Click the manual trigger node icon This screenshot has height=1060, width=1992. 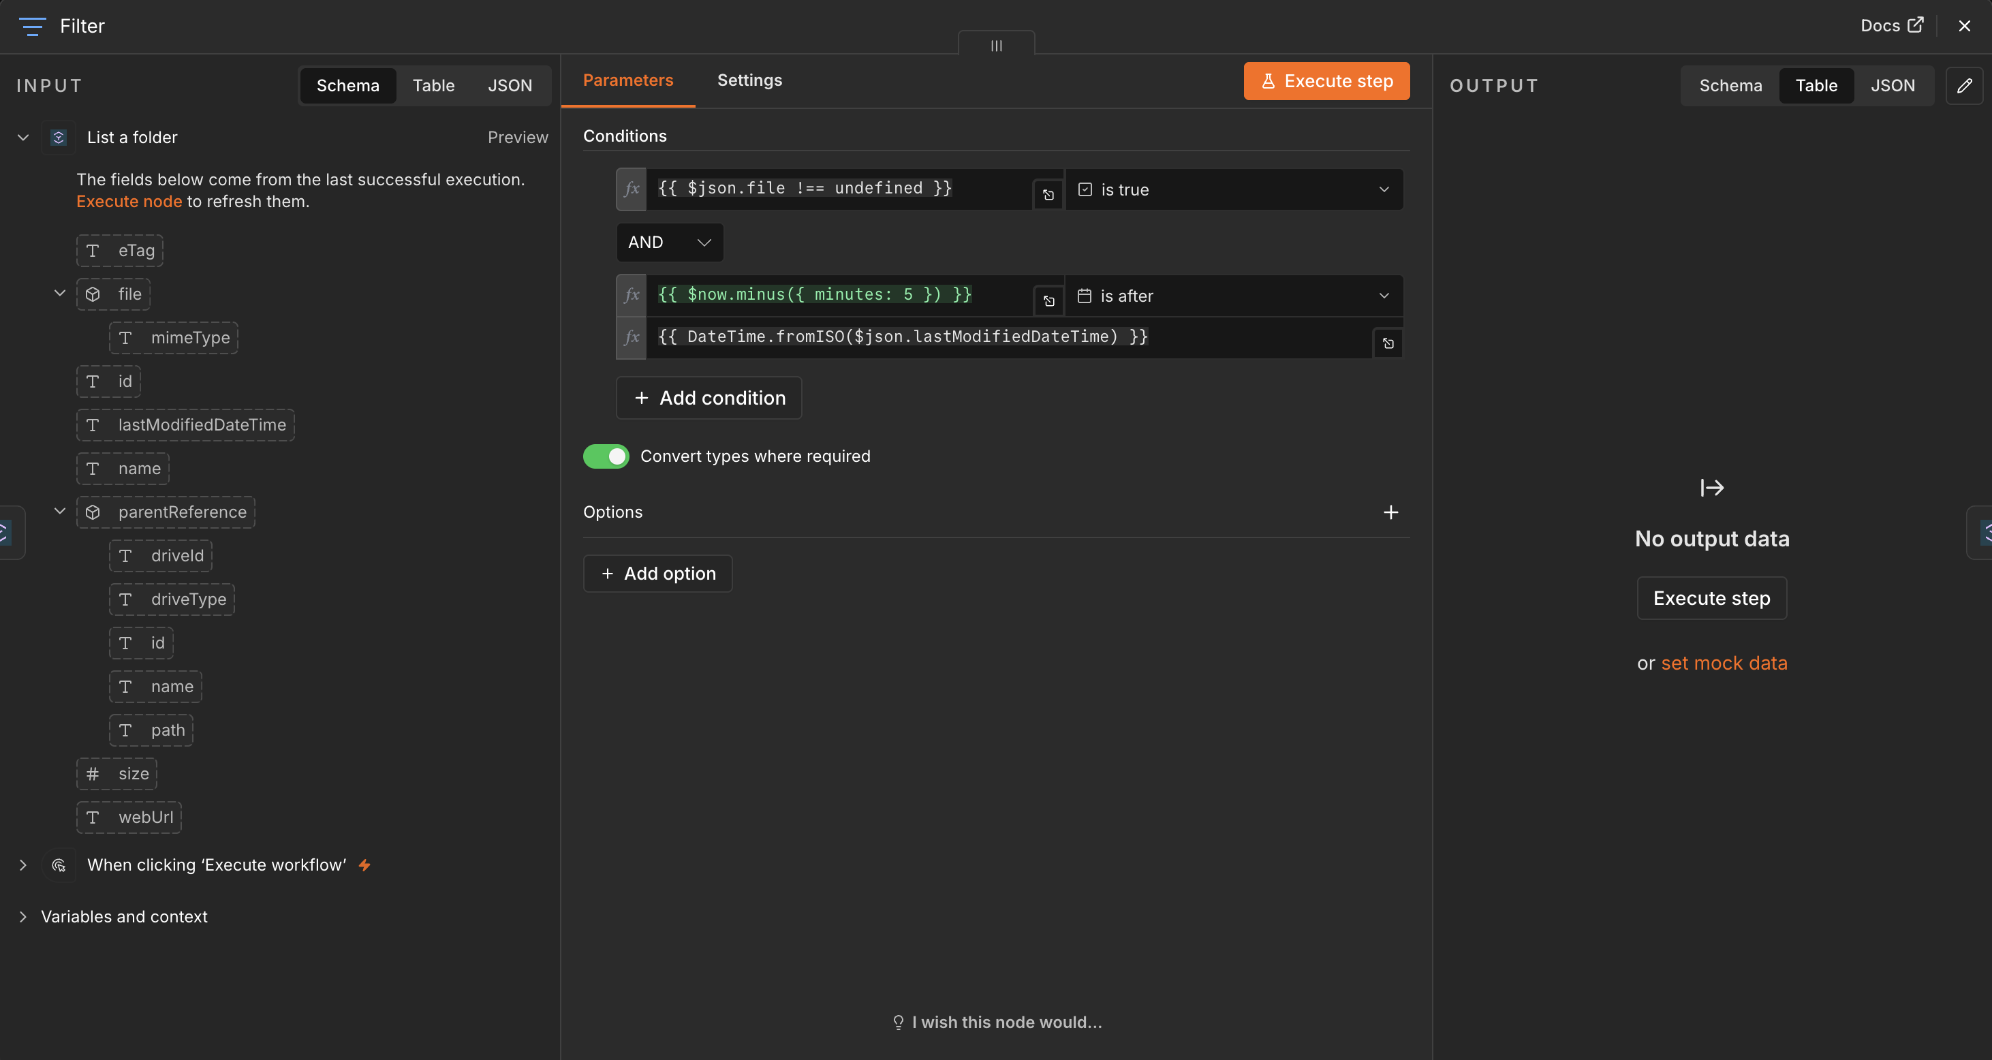coord(59,865)
